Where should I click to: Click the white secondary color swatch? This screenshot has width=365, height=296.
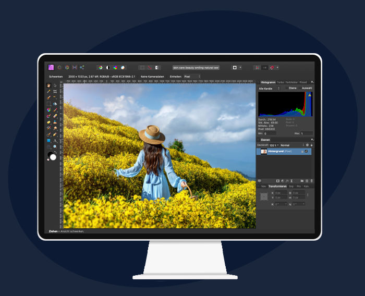pyautogui.click(x=53, y=157)
